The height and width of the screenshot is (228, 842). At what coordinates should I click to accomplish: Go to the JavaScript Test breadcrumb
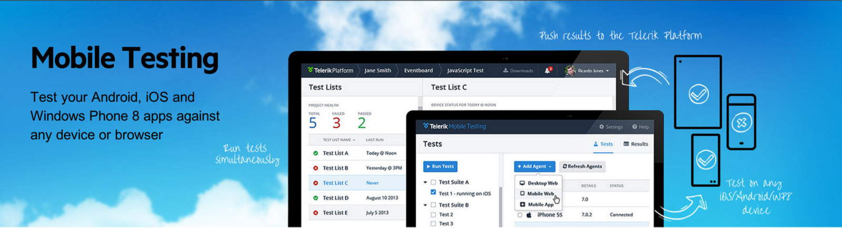coord(465,70)
